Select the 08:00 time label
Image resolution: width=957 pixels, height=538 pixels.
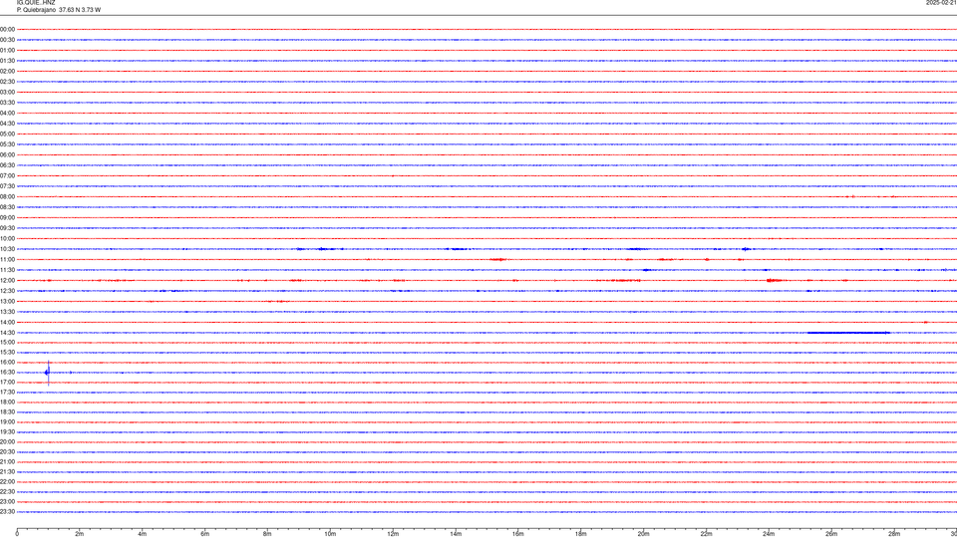pos(7,197)
